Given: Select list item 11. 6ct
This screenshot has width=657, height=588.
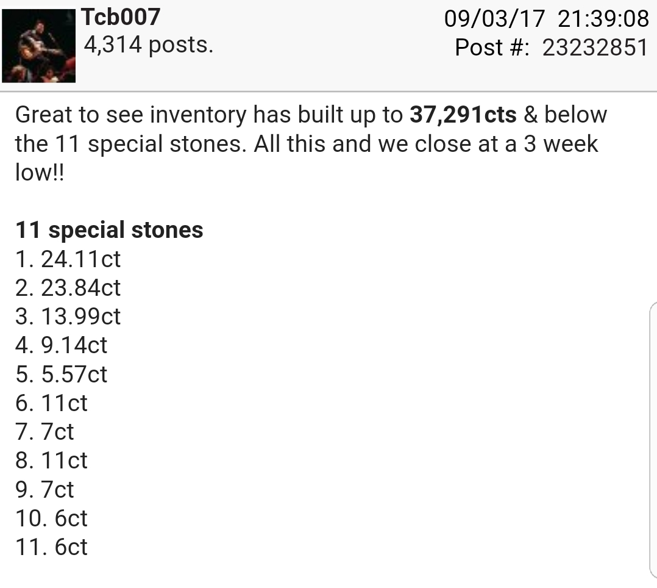Looking at the screenshot, I should point(52,547).
